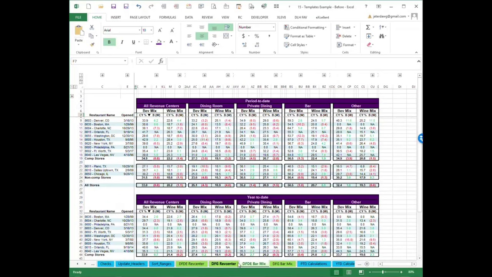The height and width of the screenshot is (277, 492).
Task: Click the Align Left icon
Action: (x=189, y=36)
